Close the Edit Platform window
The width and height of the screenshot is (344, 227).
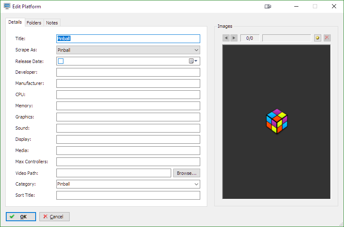(x=334, y=6)
